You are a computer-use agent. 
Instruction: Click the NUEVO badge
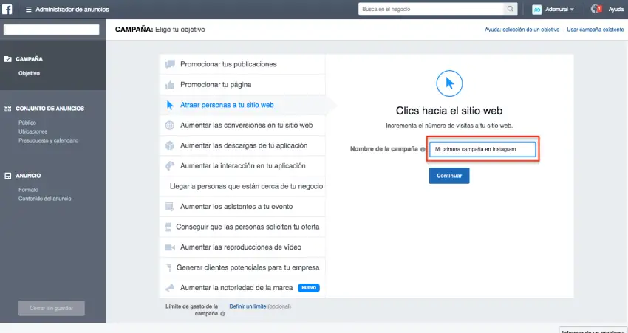(309, 288)
